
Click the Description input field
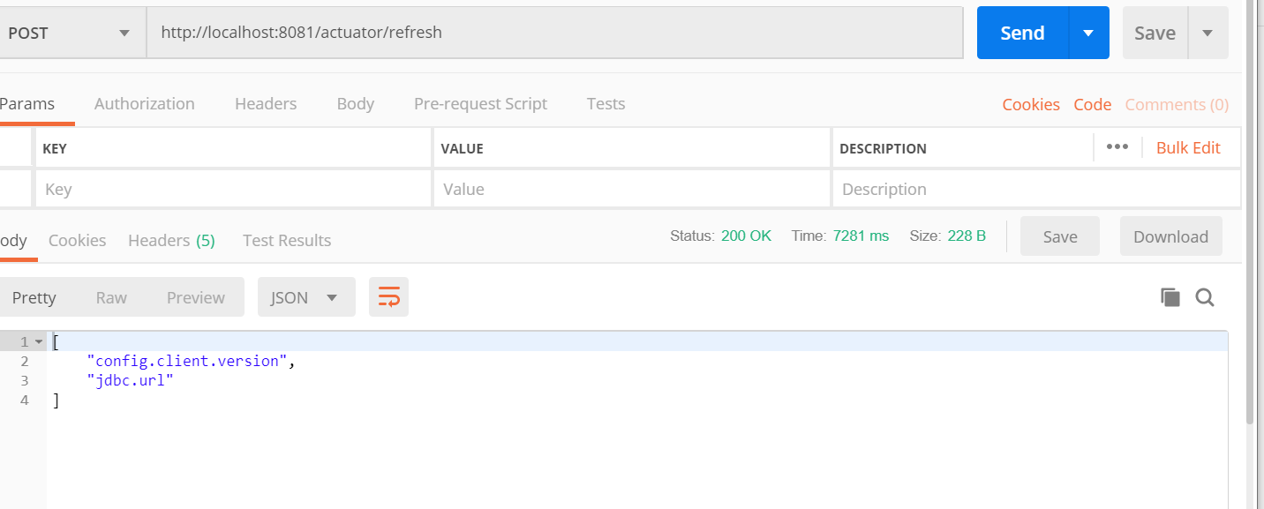tap(1036, 189)
